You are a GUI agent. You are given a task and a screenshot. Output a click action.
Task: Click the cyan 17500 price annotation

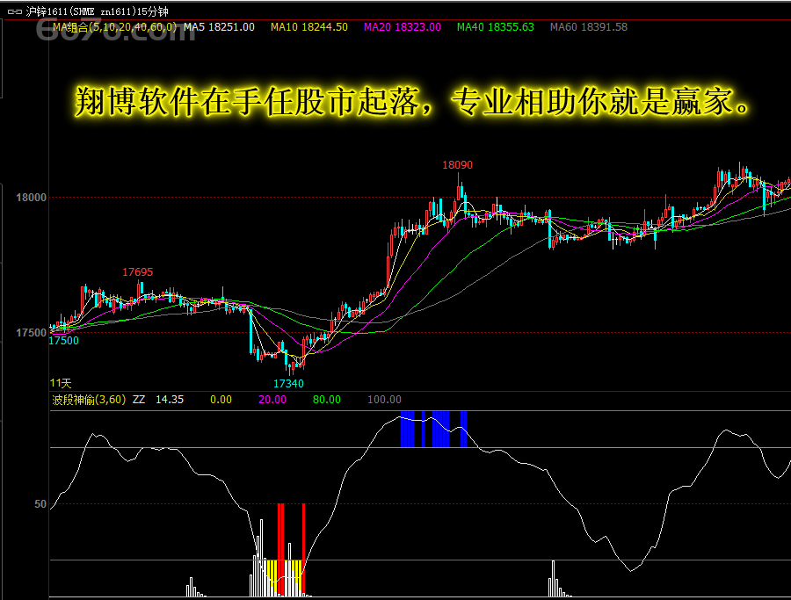pyautogui.click(x=63, y=341)
